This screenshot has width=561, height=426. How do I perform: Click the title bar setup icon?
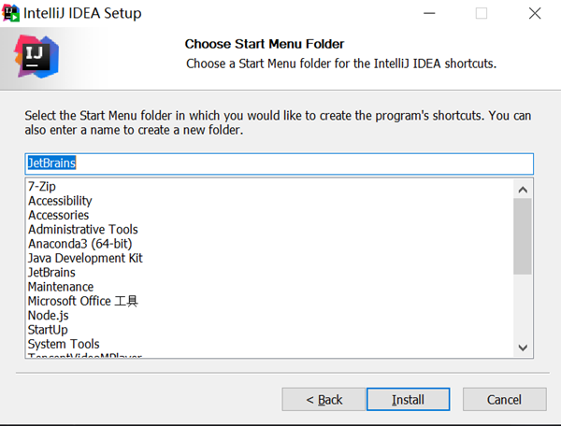13,13
